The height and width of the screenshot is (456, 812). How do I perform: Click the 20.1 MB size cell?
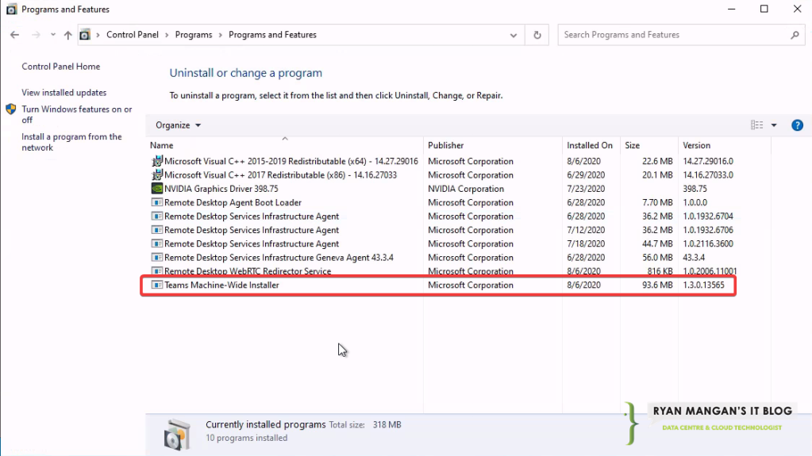coord(657,175)
